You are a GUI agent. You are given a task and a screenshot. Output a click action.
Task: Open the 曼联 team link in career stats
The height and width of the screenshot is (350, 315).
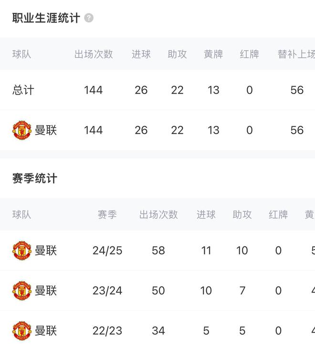coord(46,130)
